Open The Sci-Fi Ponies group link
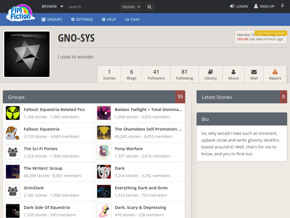290x218 pixels. coord(40,149)
